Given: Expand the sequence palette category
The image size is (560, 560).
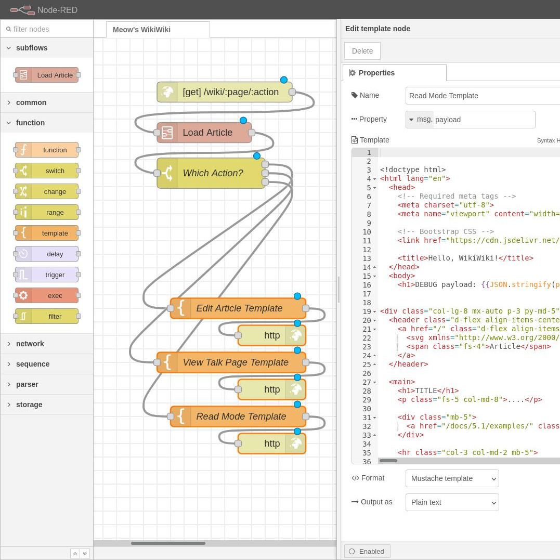Looking at the screenshot, I should click(47, 364).
